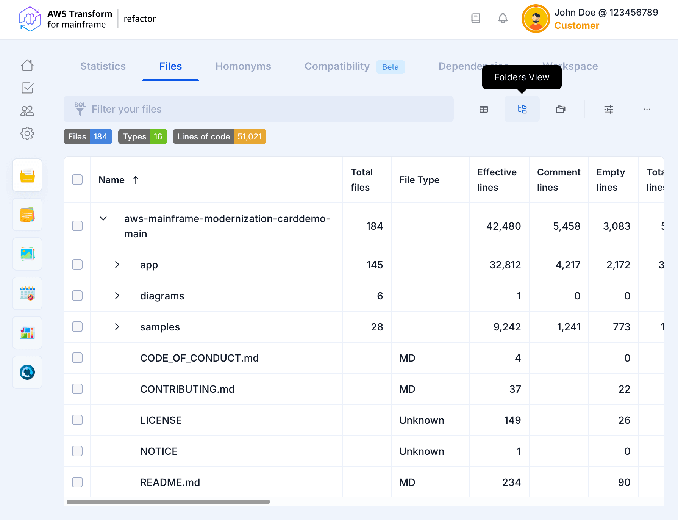Tick the checkbox for README.md
Screen dimensions: 678x520
coord(77,482)
